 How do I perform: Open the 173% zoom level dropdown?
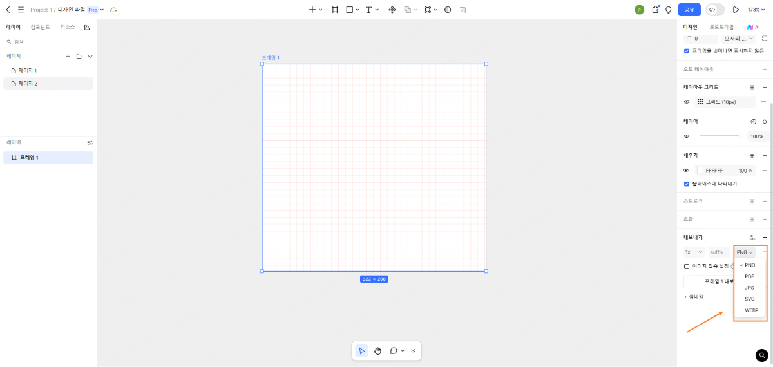tap(756, 10)
